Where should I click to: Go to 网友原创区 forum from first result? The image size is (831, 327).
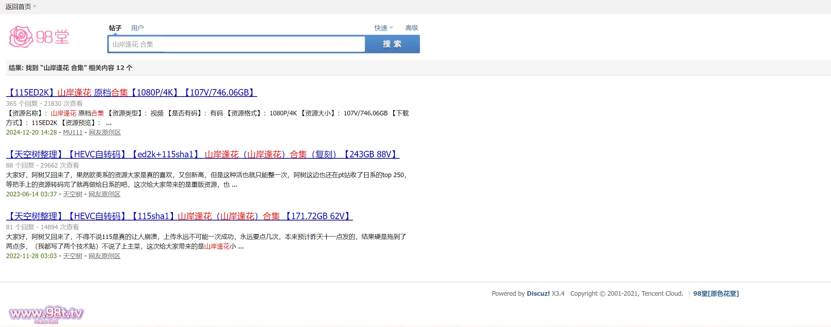[x=105, y=132]
